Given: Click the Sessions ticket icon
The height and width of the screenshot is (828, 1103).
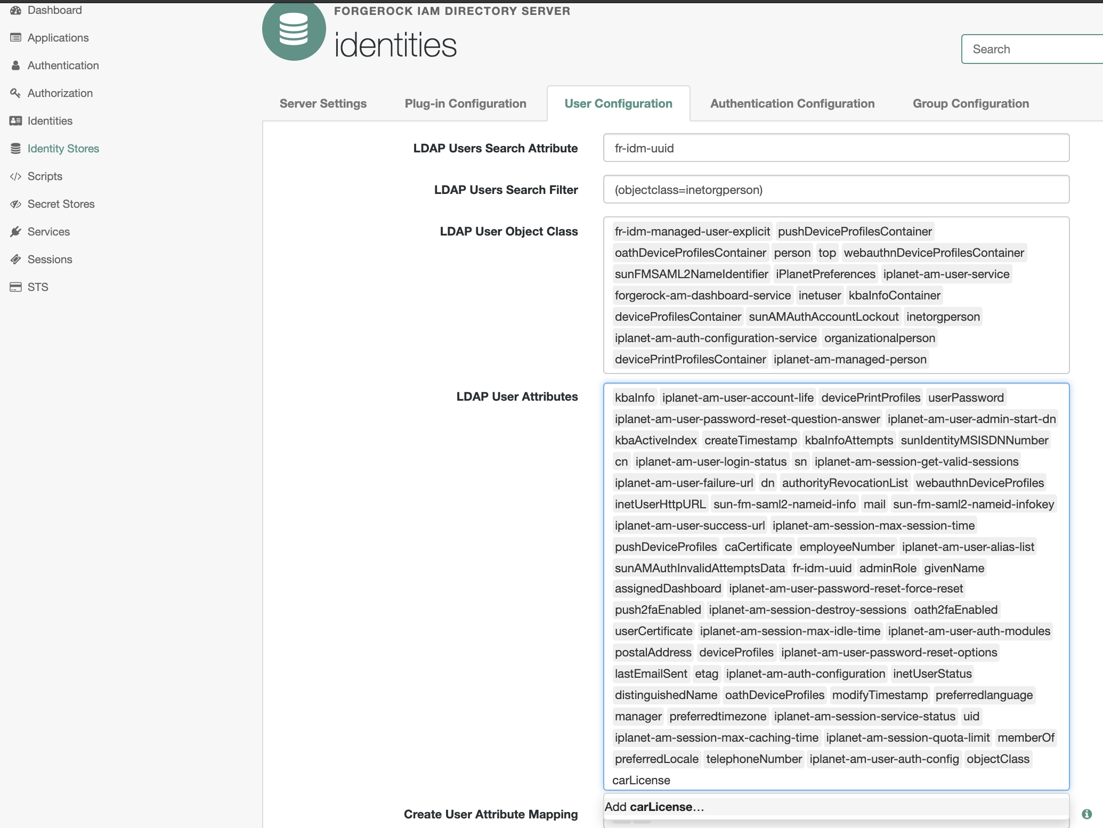Looking at the screenshot, I should point(15,259).
